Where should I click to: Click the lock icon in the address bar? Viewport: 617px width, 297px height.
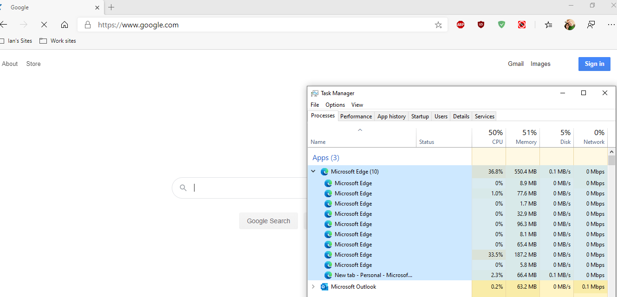pyautogui.click(x=87, y=25)
